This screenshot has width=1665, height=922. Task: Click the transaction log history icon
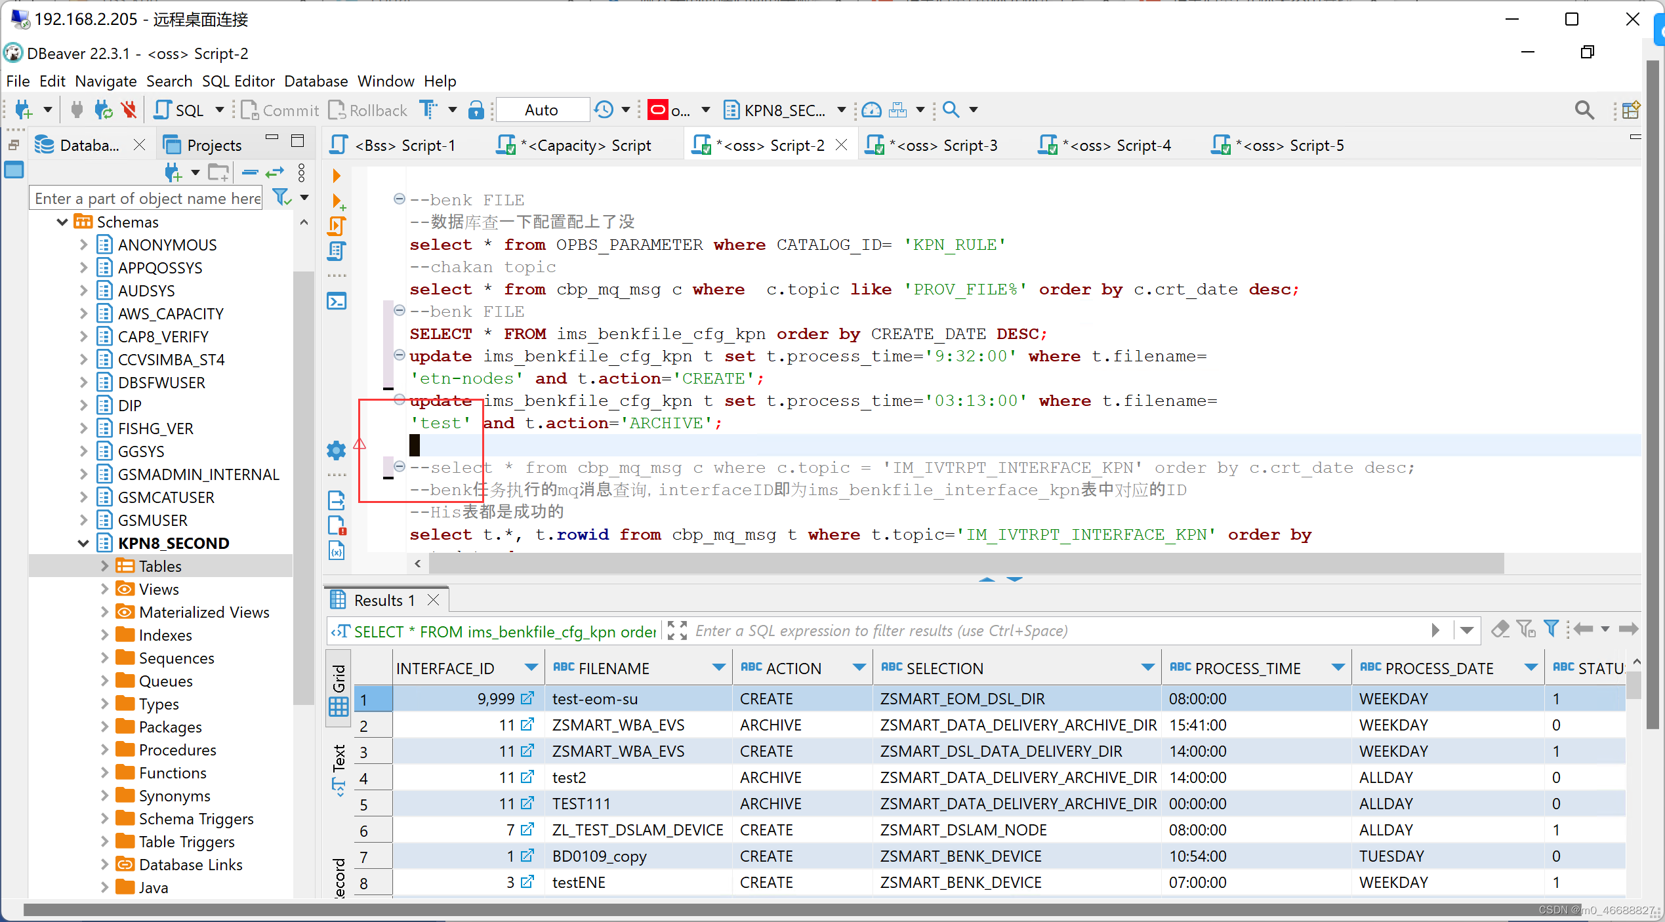604,110
